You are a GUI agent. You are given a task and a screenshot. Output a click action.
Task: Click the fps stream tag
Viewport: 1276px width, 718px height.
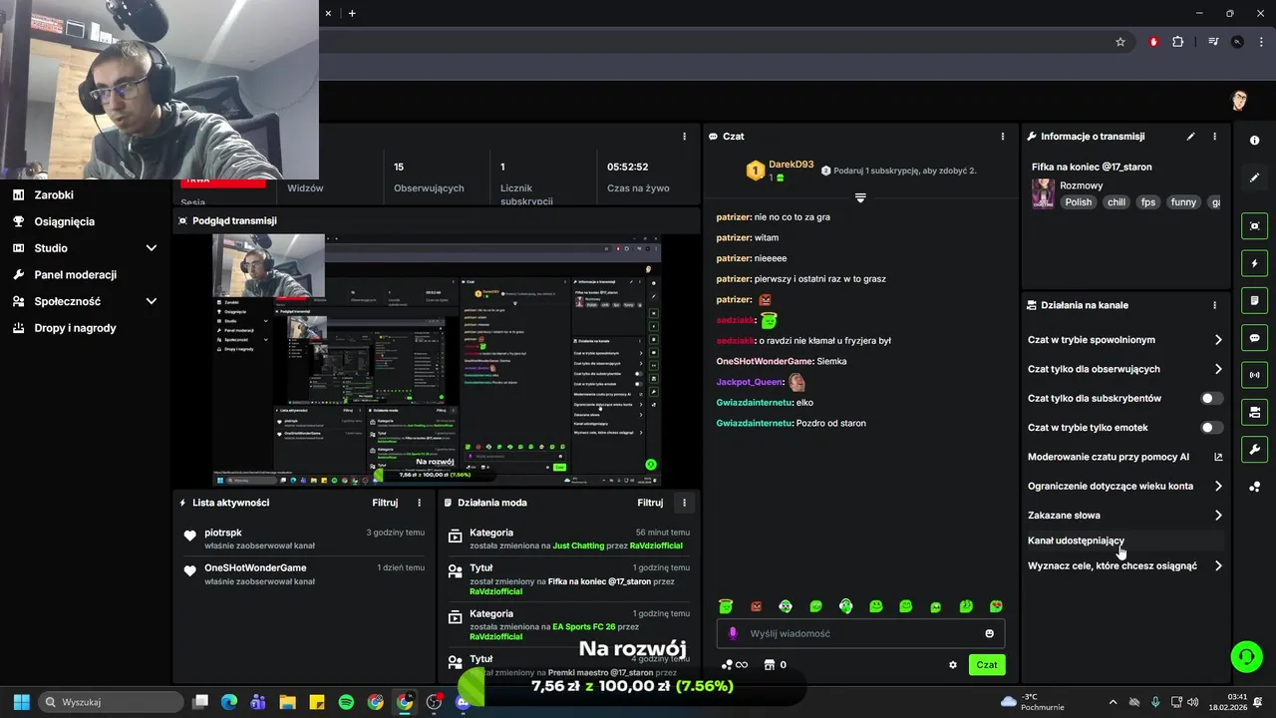(1148, 201)
